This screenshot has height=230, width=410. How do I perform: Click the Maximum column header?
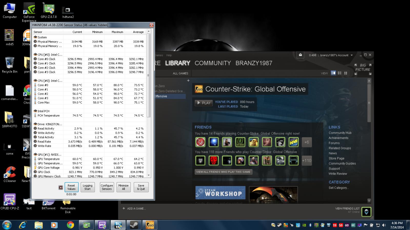coord(115,32)
